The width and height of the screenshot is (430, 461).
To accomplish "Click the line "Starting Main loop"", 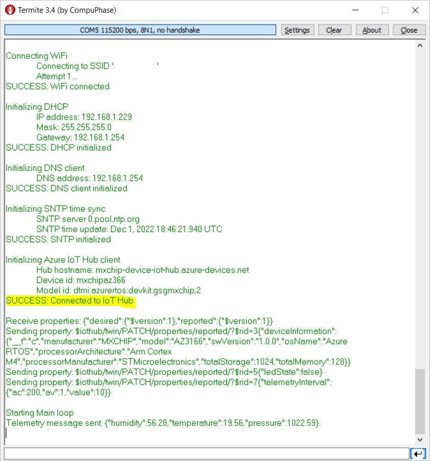I will pyautogui.click(x=40, y=413).
